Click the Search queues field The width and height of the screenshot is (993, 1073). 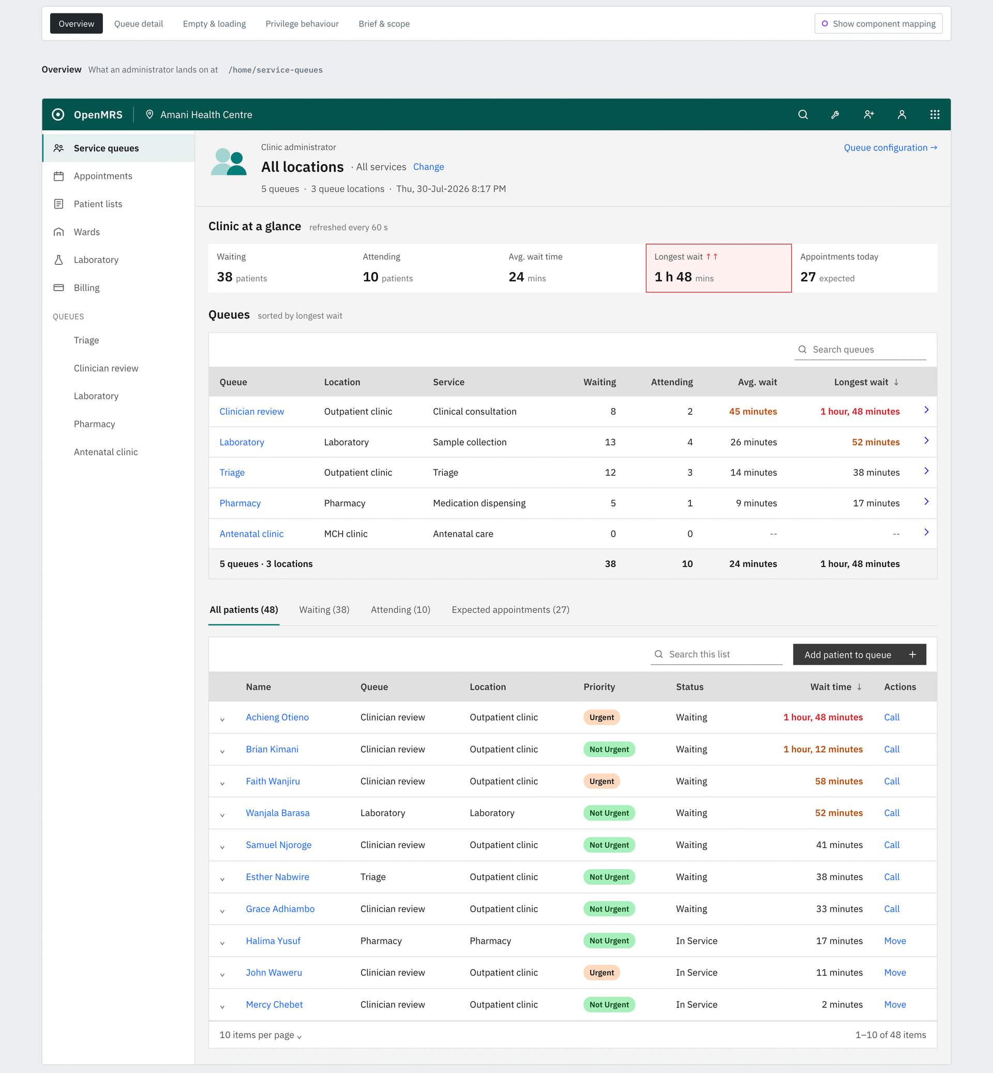[860, 349]
